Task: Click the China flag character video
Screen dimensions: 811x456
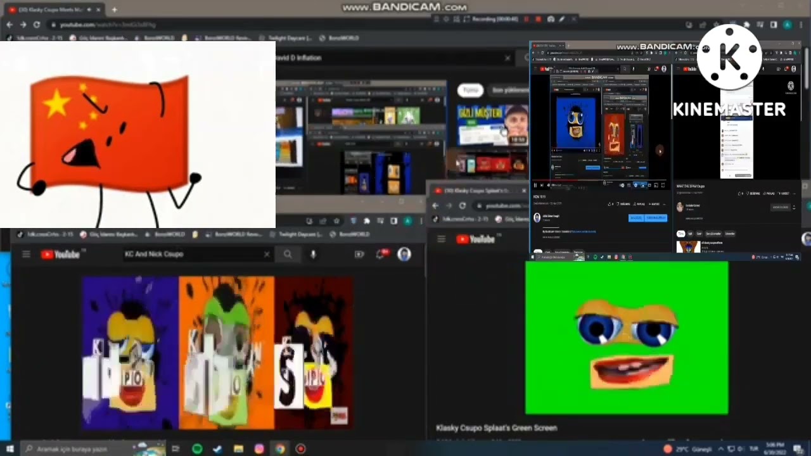Action: (x=137, y=134)
